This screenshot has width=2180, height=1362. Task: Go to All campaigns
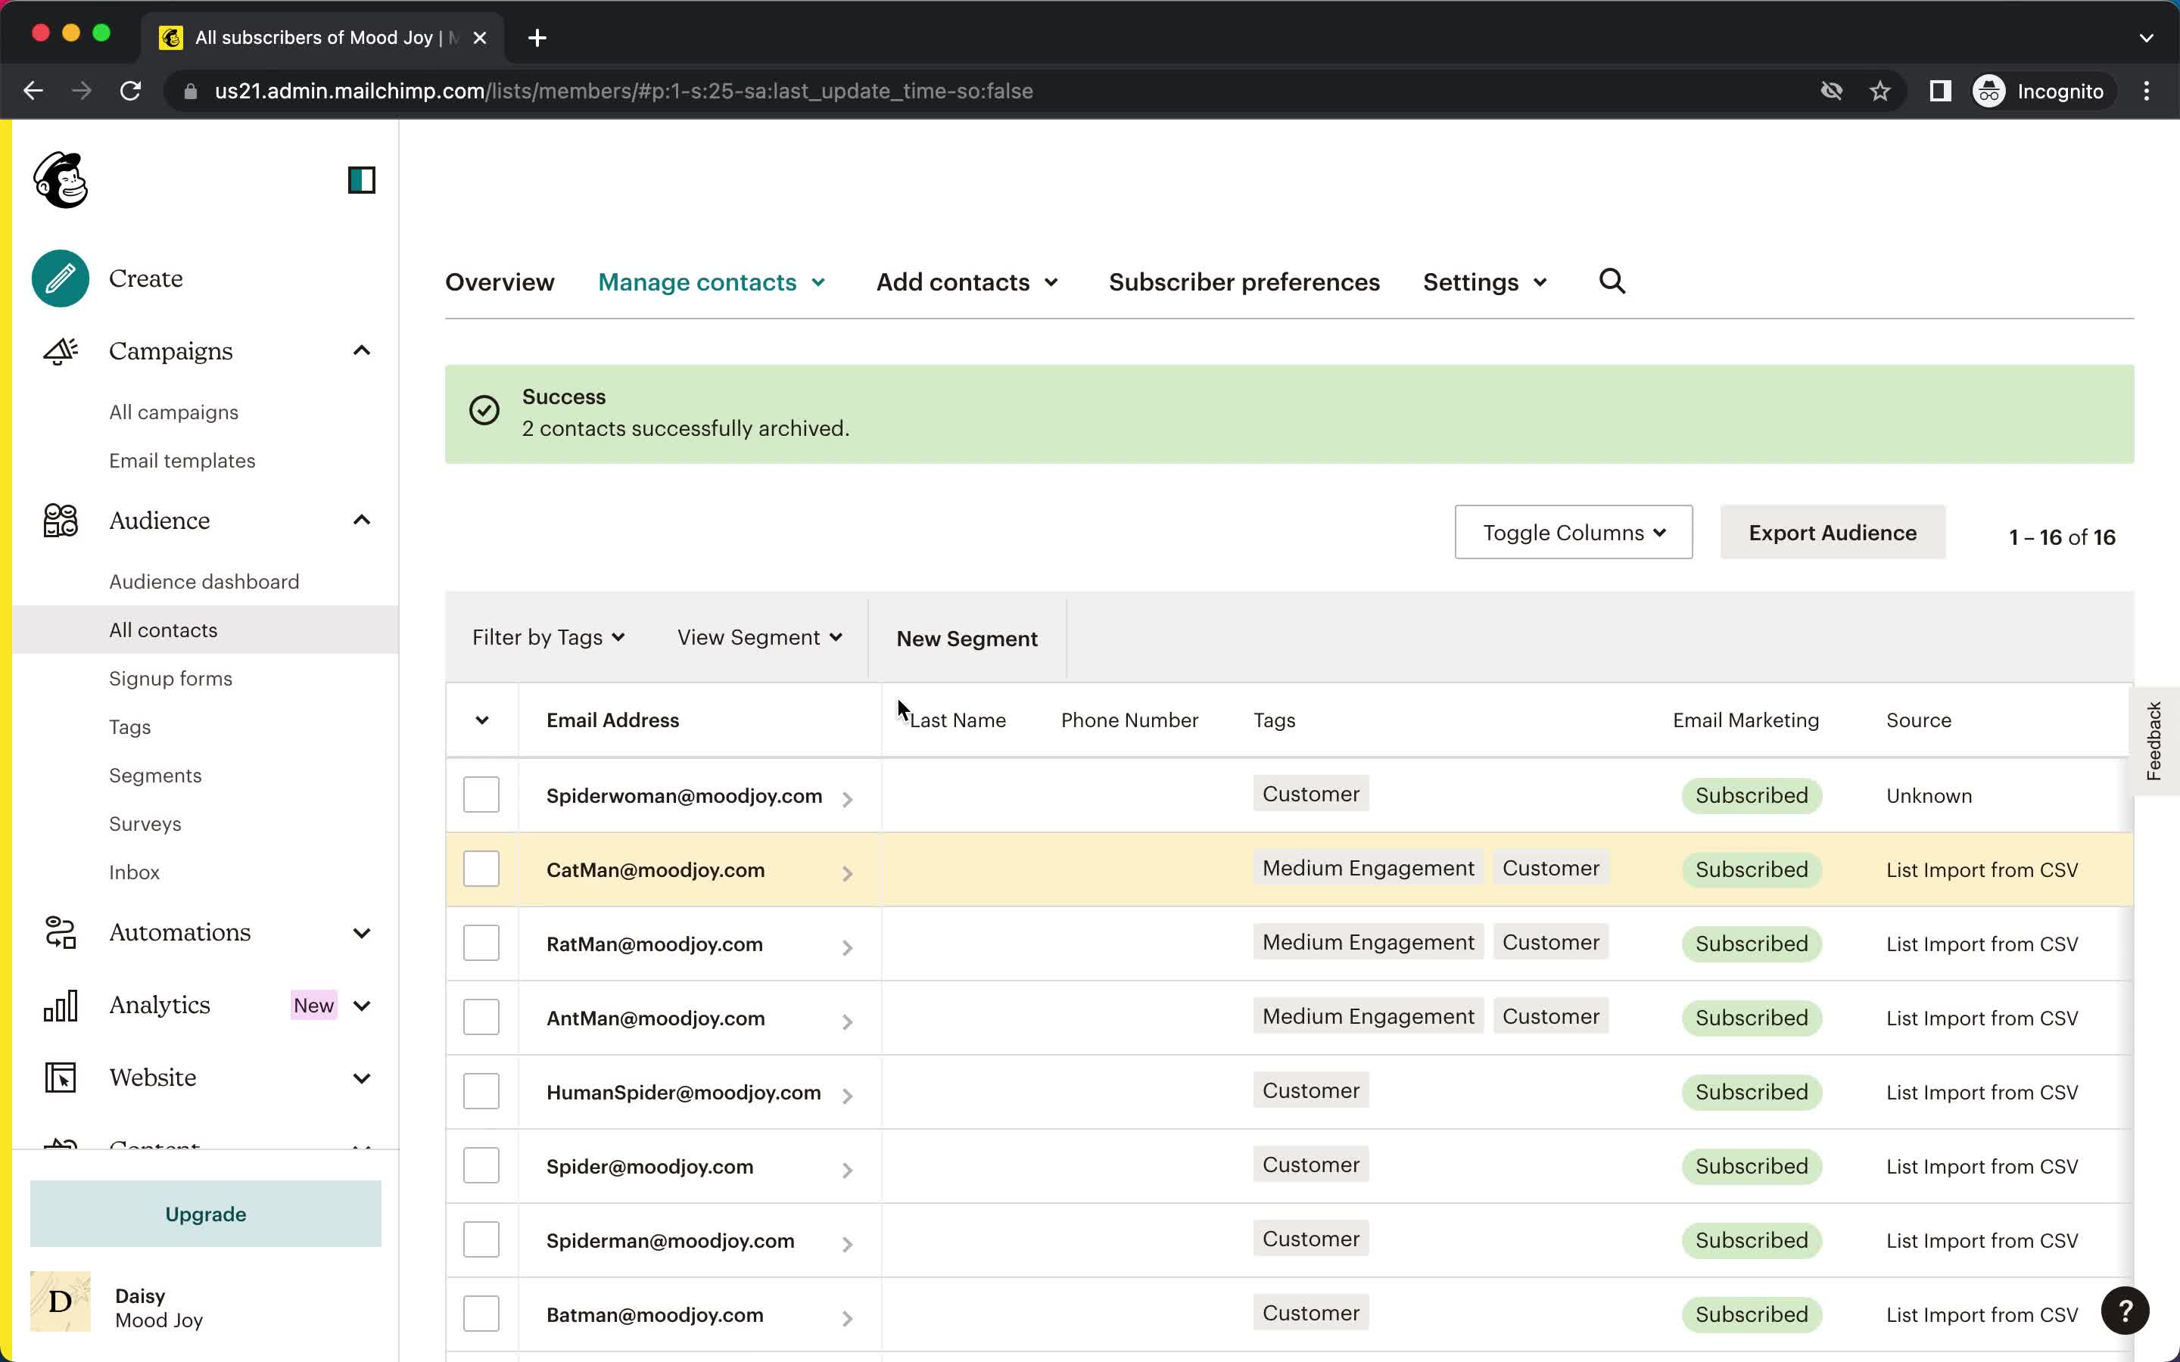(174, 412)
